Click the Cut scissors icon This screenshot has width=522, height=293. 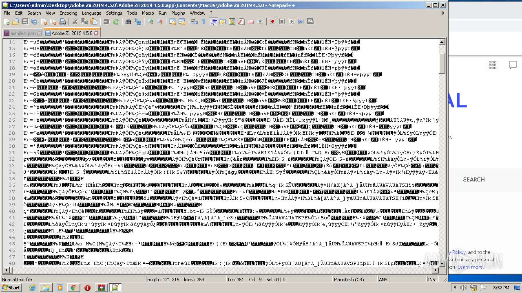pyautogui.click(x=75, y=22)
